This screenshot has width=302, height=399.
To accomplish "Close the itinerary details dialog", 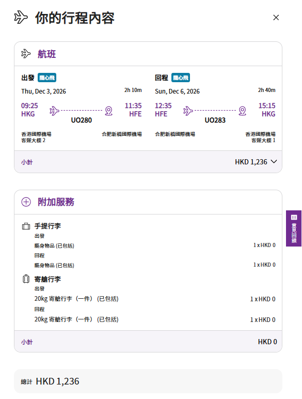I will point(276,18).
